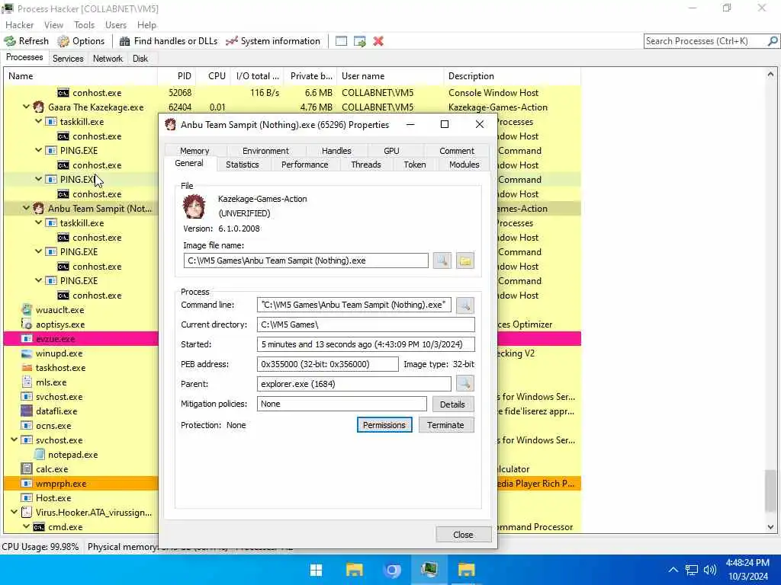Open the browser icon on taskbar
Screen dimensions: 781x585
[x=392, y=570]
